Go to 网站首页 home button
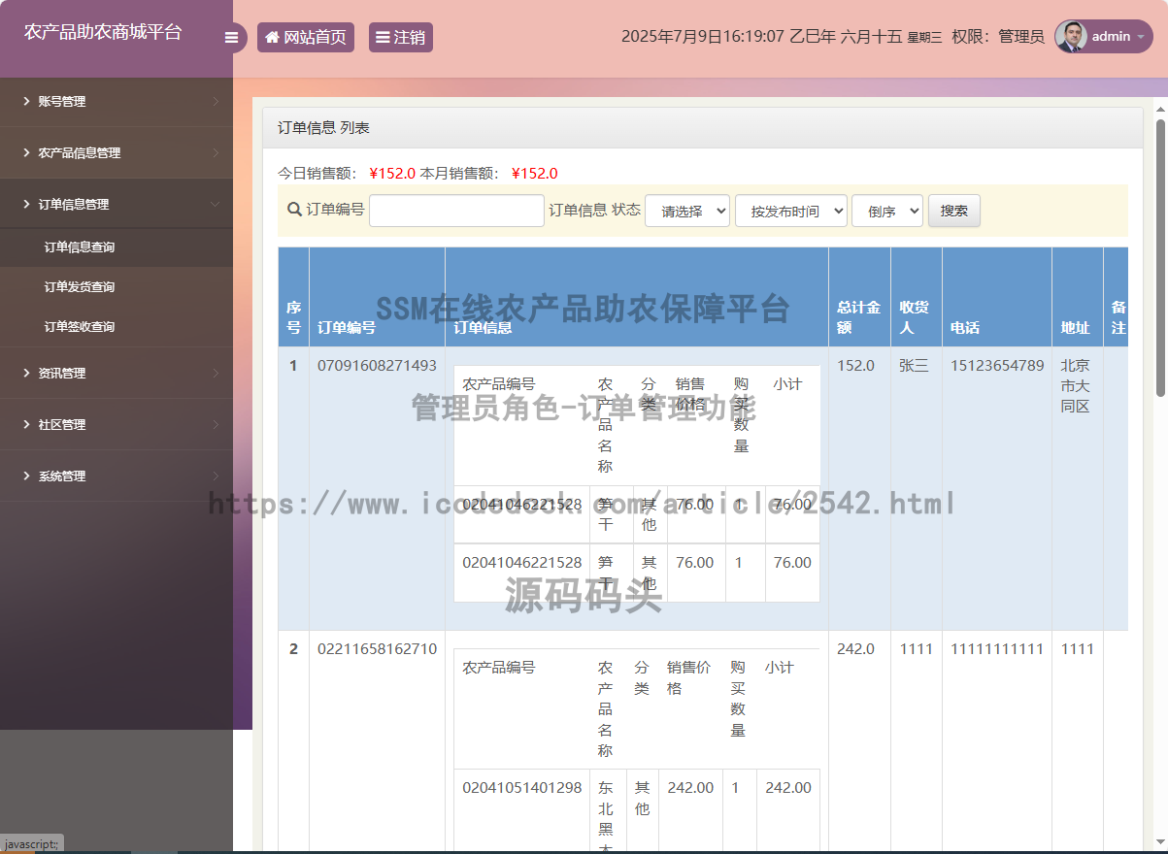Screen dimensions: 1168x854 [306, 38]
